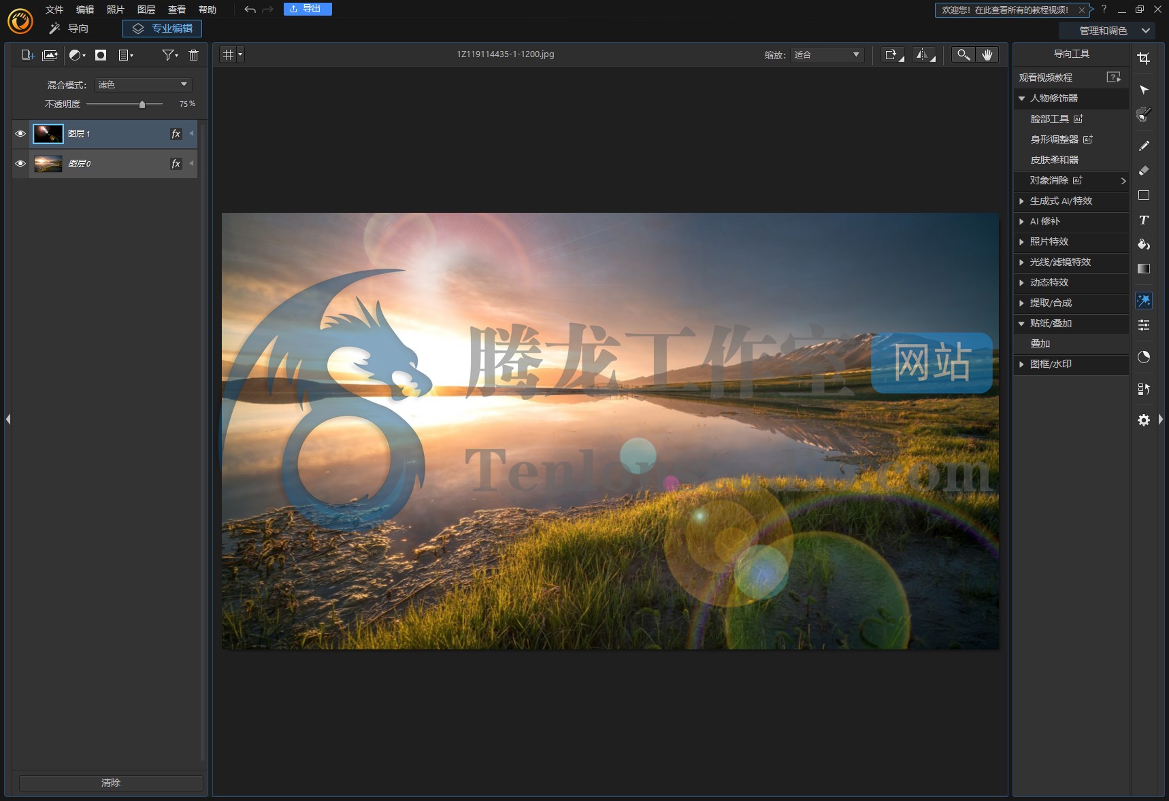Viewport: 1169px width, 801px height.
Task: Redo the last action
Action: point(267,10)
